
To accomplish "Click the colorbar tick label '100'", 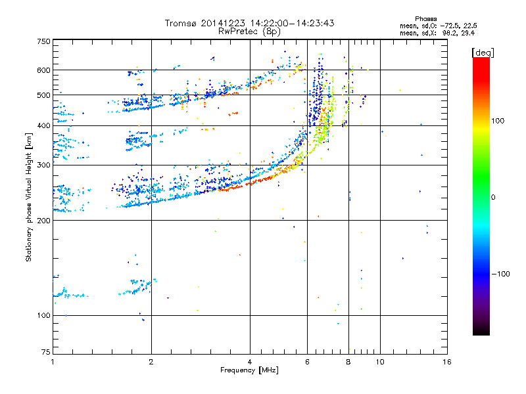I will 498,121.
